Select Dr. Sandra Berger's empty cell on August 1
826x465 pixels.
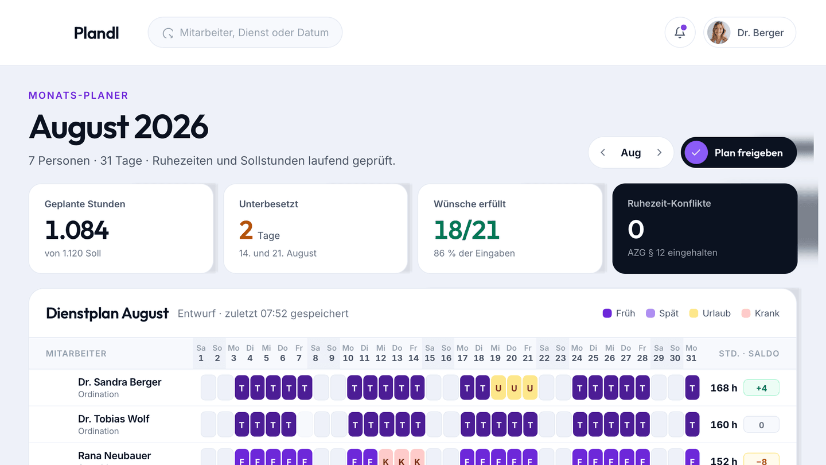point(208,388)
